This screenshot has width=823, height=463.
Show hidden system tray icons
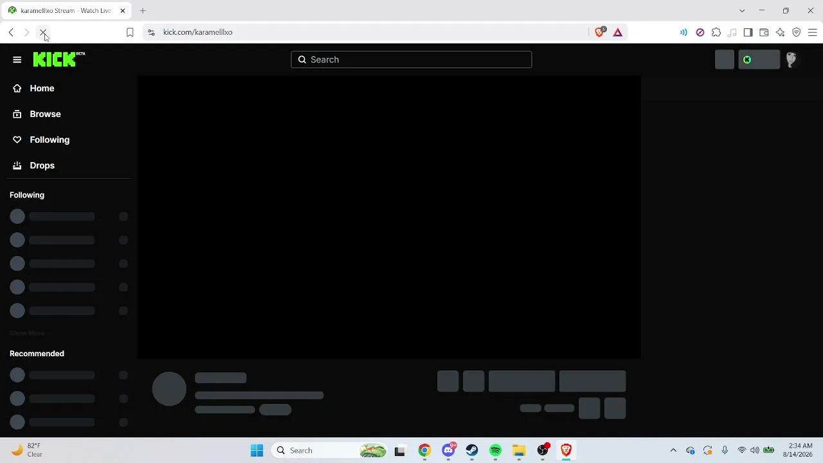point(673,451)
